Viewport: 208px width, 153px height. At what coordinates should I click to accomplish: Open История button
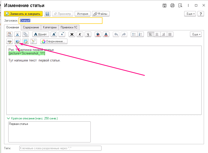82,14
